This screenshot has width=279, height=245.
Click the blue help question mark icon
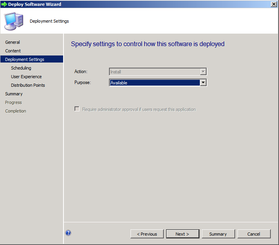(x=68, y=233)
